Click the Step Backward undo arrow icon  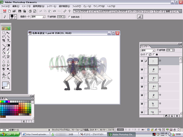pyautogui.click(x=54, y=11)
